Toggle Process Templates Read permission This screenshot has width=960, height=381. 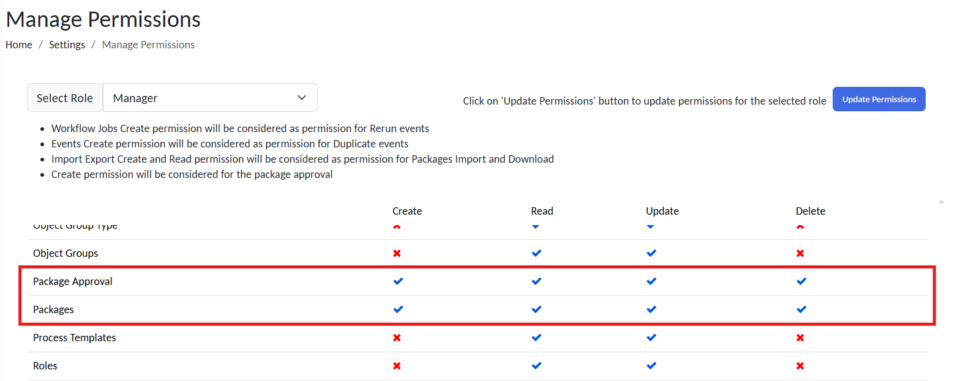click(536, 338)
